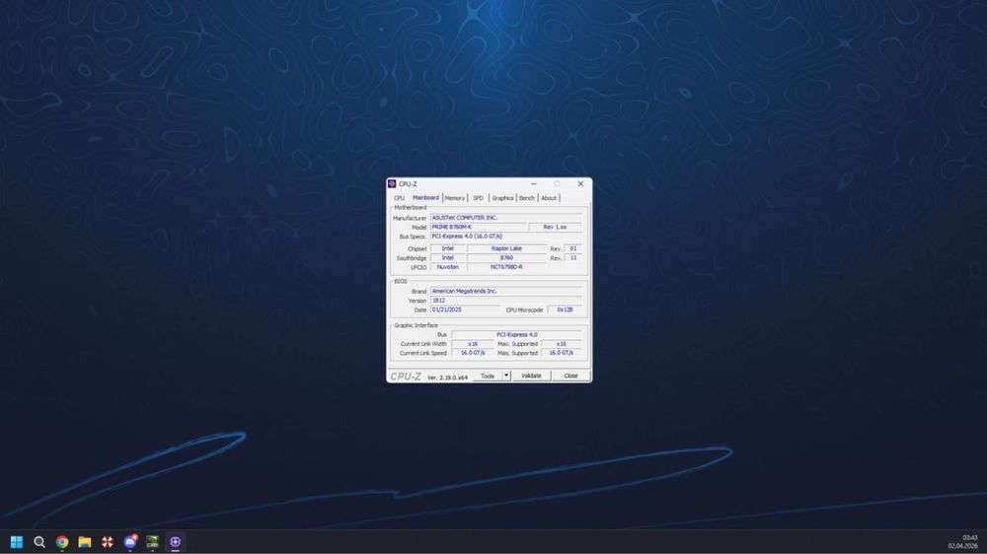Click the CPU-Z title bar icon
Image resolution: width=987 pixels, height=554 pixels.
(x=392, y=183)
